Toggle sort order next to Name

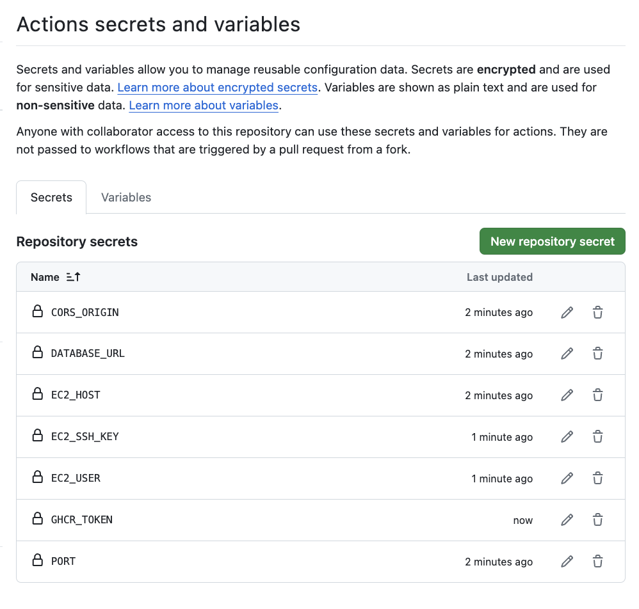pyautogui.click(x=73, y=277)
